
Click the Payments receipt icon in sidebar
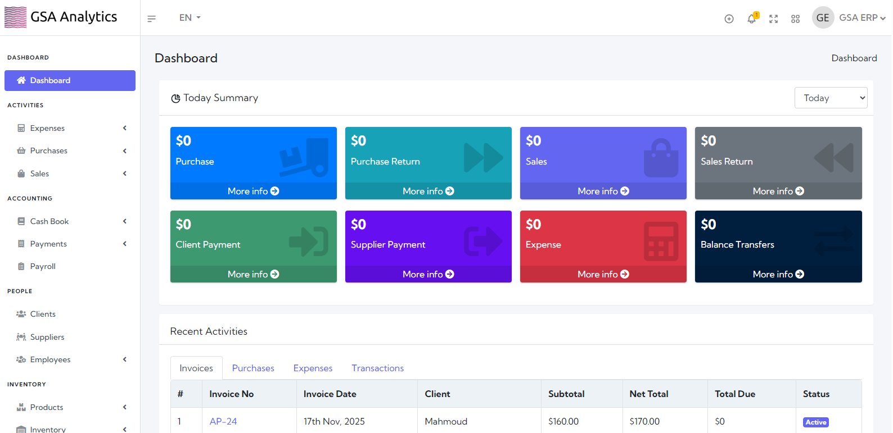click(21, 244)
